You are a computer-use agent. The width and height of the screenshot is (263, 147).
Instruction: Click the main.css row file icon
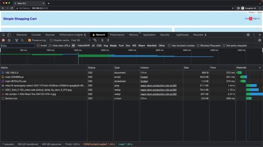[x=3, y=81]
